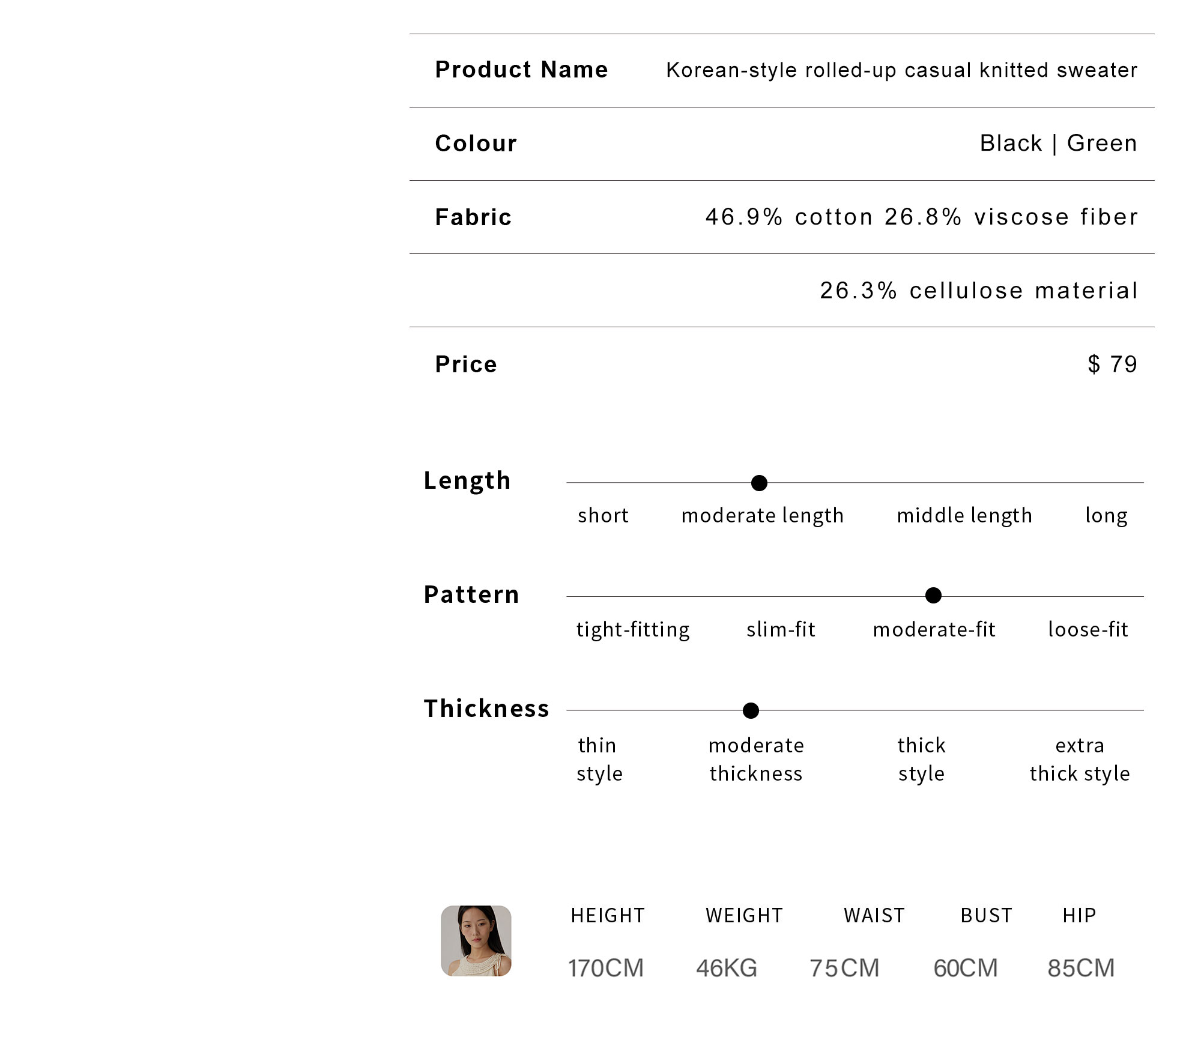Click the Length slider dot
This screenshot has height=1040, width=1201.
(x=759, y=483)
